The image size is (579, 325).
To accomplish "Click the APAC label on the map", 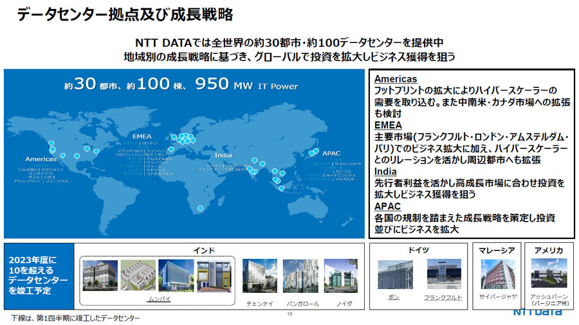I will pyautogui.click(x=331, y=154).
